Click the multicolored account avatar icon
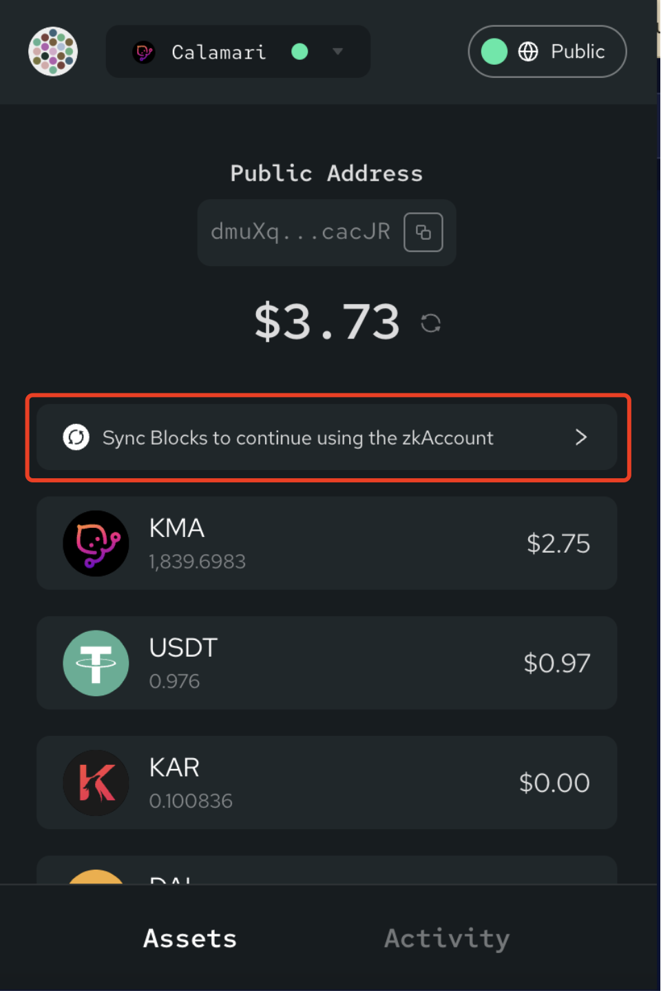Screen dimensions: 661x991 click(53, 52)
